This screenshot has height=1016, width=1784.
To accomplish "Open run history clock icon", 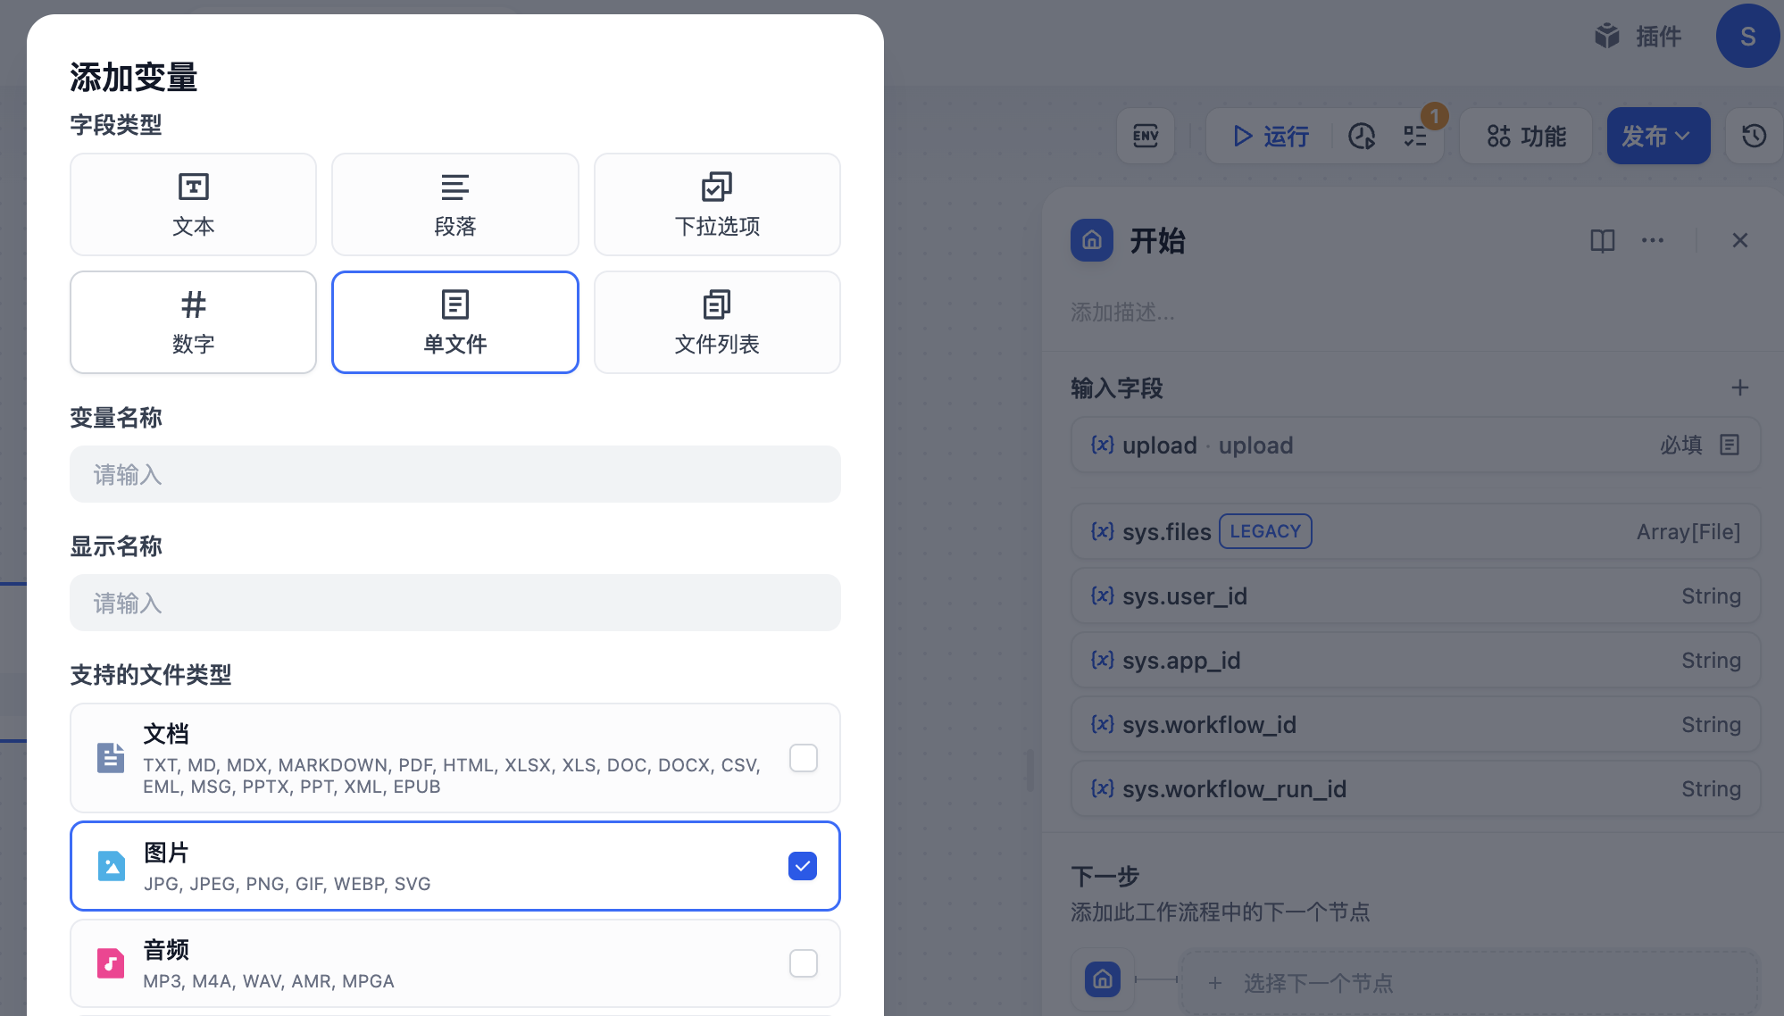I will point(1362,136).
